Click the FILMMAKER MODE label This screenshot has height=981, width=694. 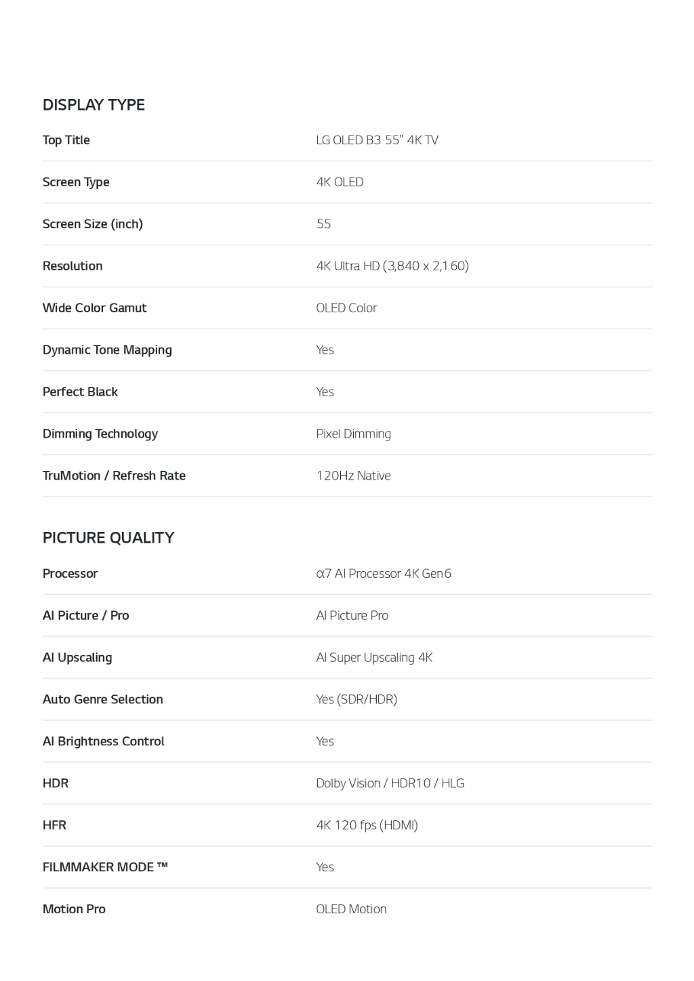(x=105, y=868)
